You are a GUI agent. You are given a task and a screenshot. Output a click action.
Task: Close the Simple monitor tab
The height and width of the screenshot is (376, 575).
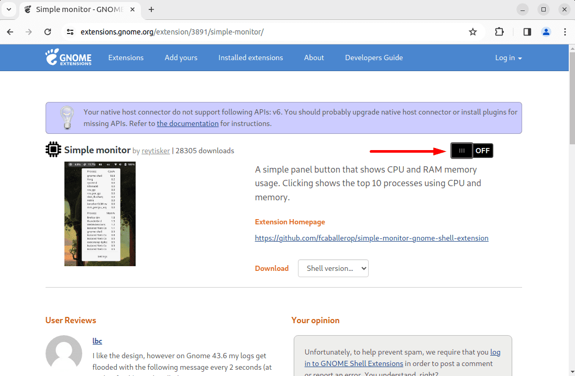coord(132,9)
